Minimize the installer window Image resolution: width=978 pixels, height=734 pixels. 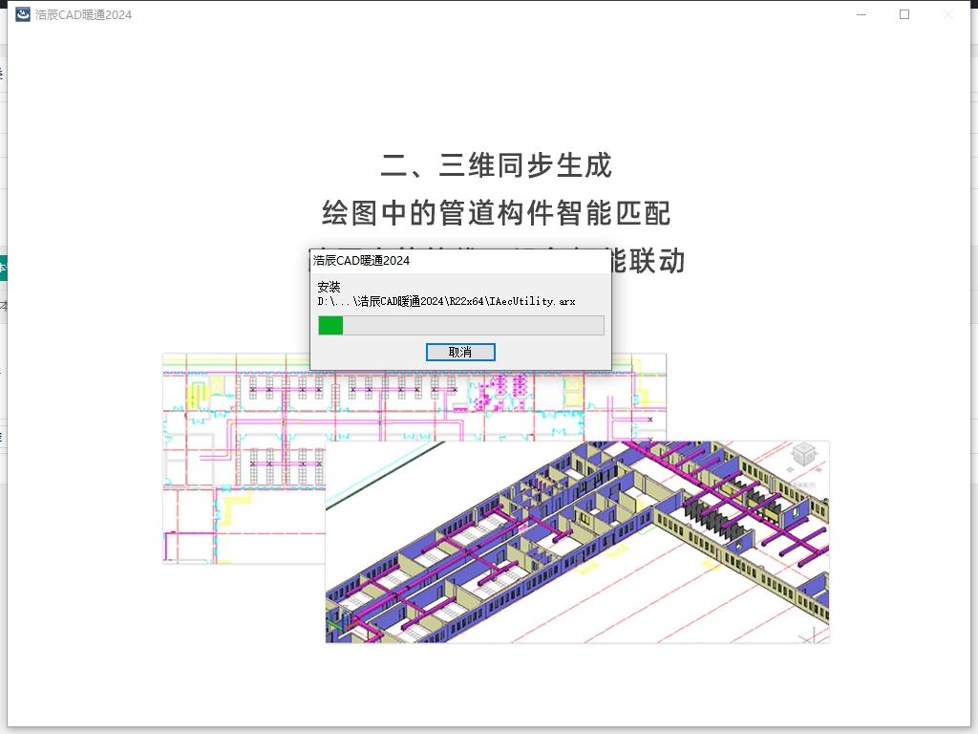861,14
